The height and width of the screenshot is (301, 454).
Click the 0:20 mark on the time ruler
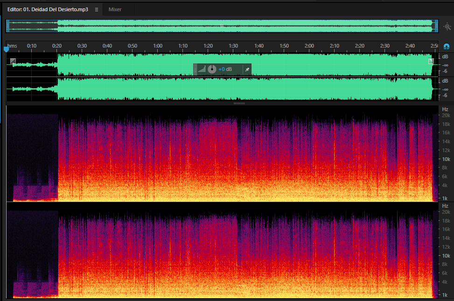pos(57,46)
